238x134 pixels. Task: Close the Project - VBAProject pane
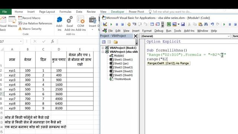pyautogui.click(x=135, y=36)
